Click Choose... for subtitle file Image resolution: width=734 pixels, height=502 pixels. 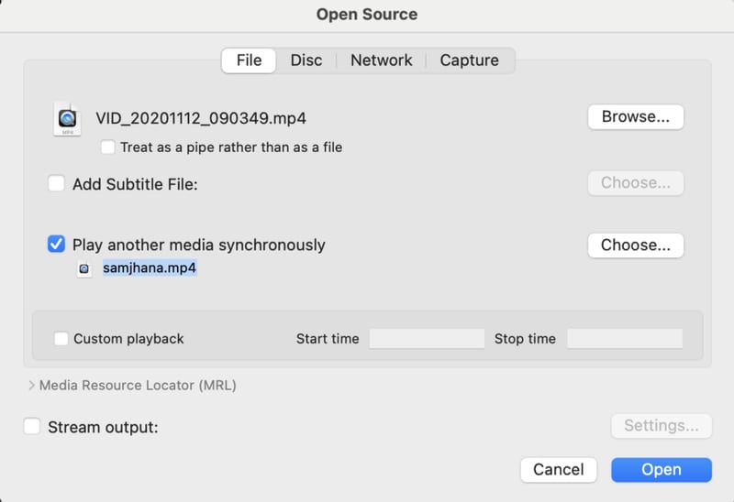[x=636, y=183]
